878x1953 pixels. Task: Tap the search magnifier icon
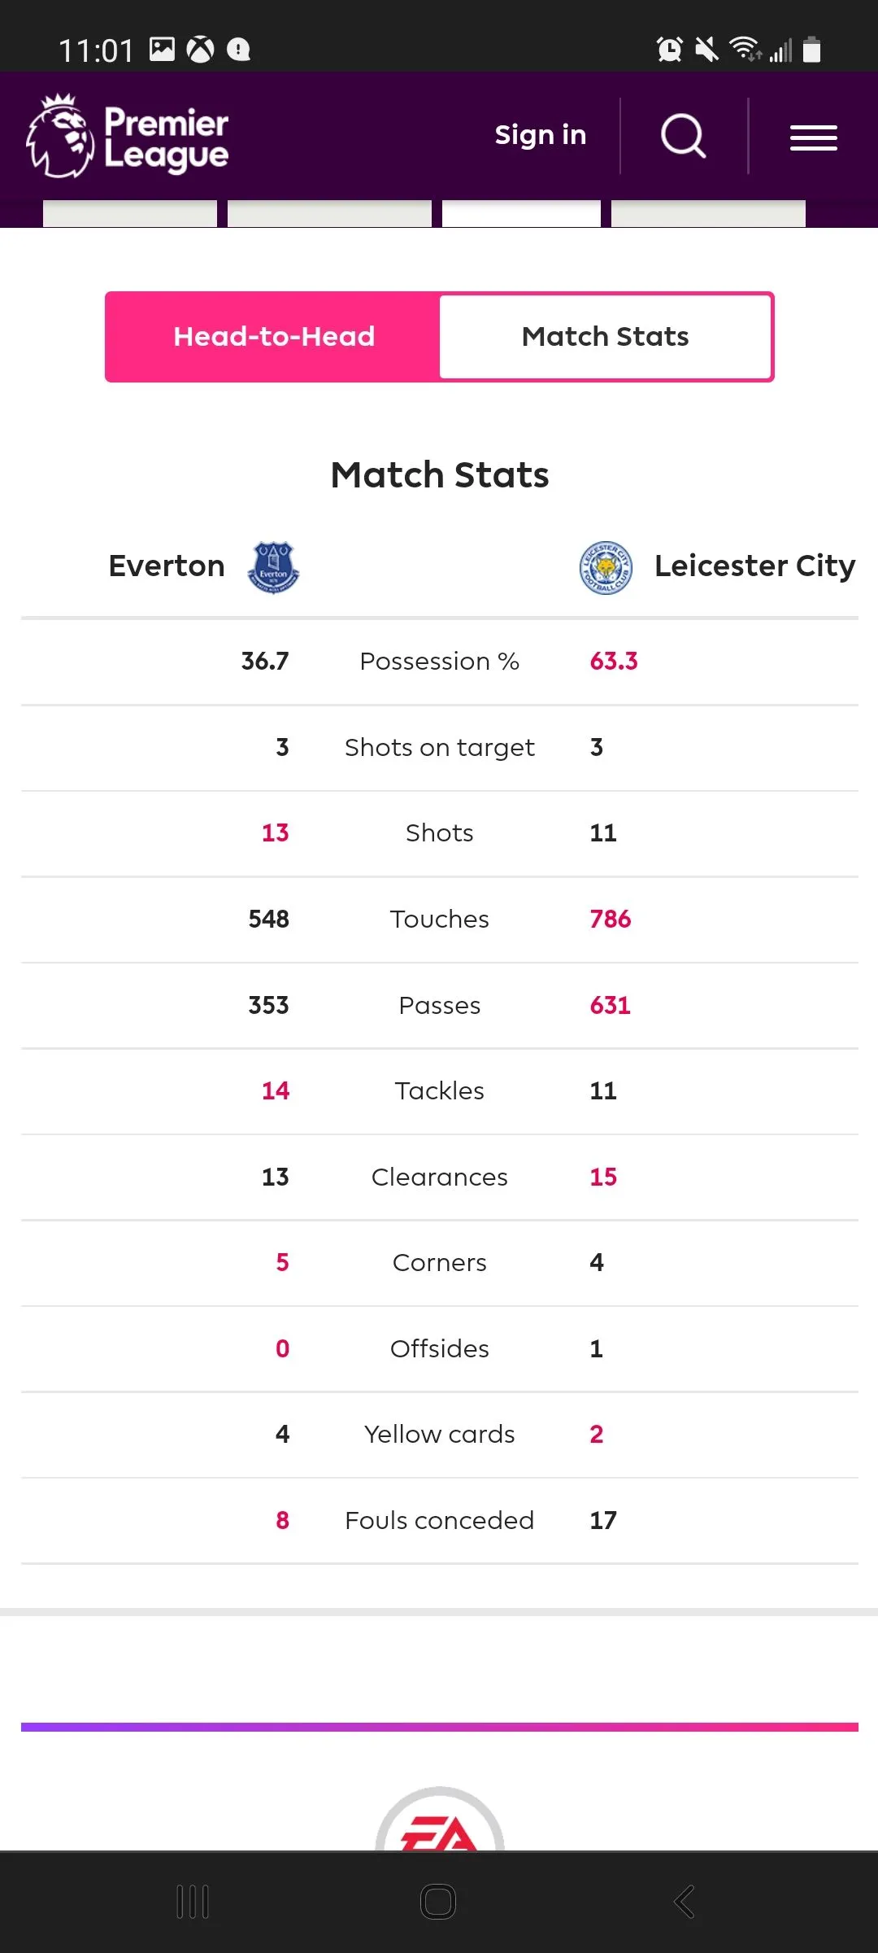[x=683, y=136]
